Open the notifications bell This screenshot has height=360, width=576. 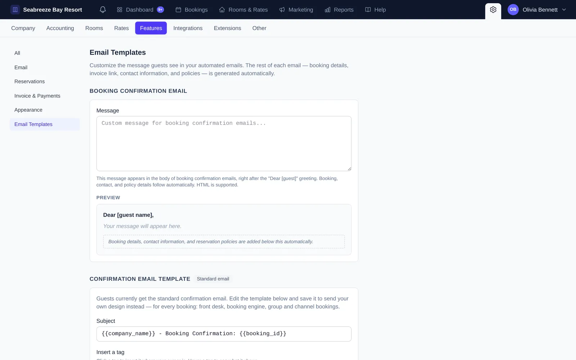103,10
